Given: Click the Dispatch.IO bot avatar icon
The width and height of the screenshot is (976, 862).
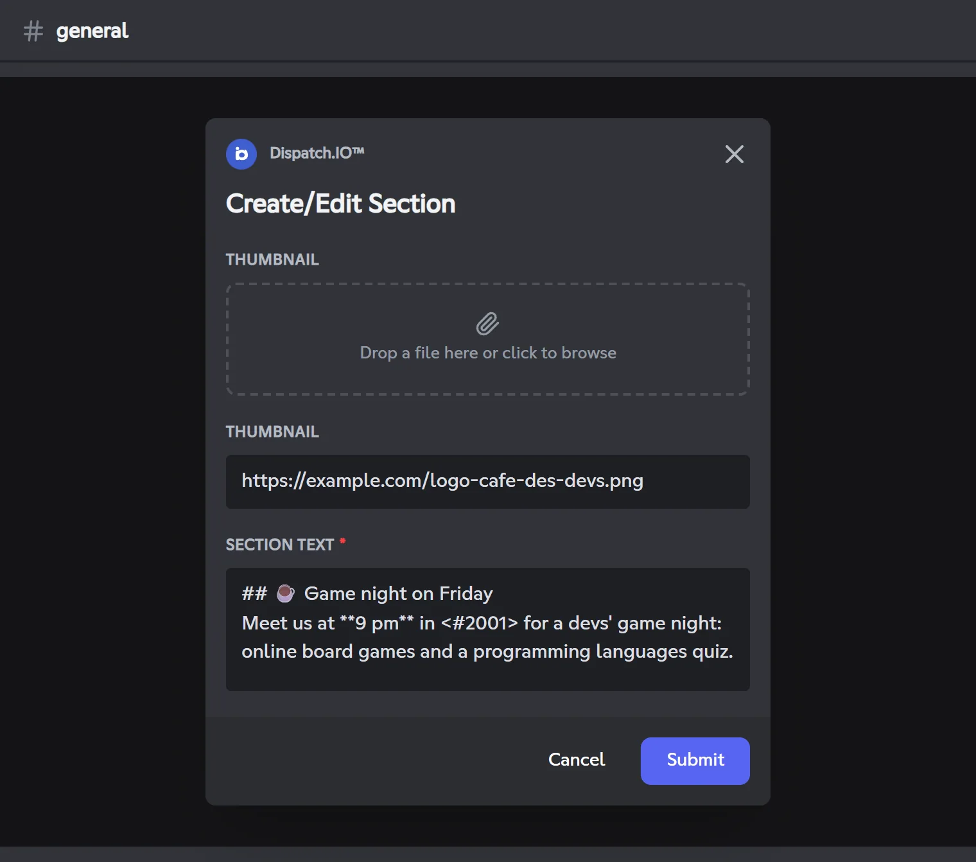Looking at the screenshot, I should tap(241, 154).
